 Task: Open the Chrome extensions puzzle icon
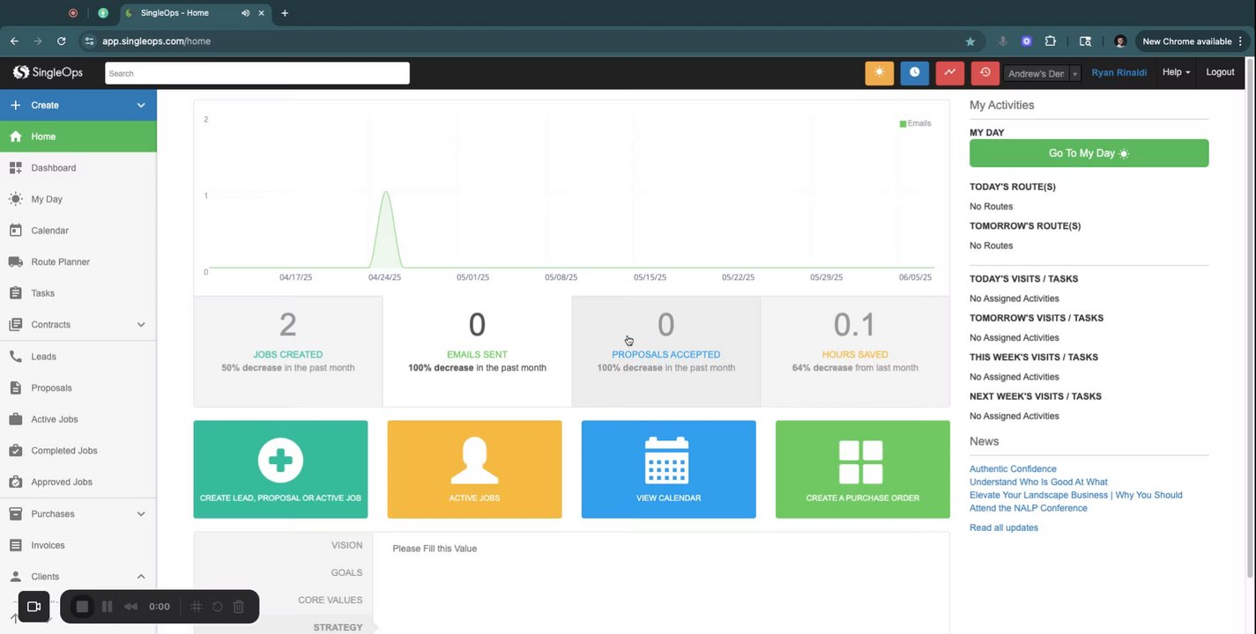pos(1051,41)
